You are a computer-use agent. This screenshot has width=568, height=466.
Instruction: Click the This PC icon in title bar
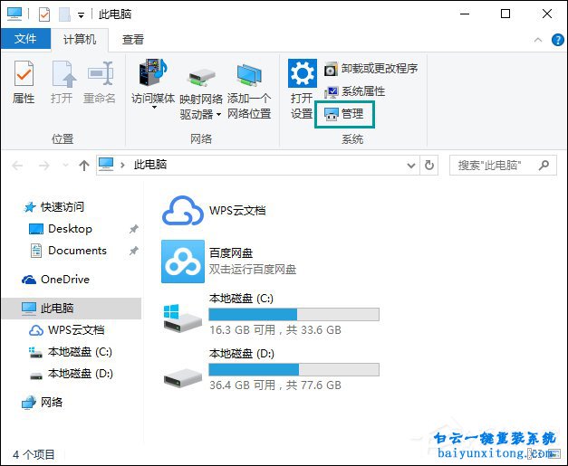[x=14, y=14]
